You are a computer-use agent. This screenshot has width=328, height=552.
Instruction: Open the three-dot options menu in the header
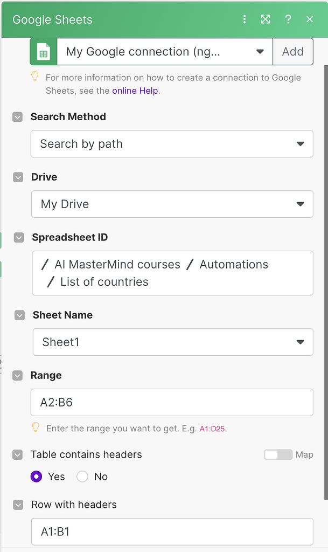coord(244,19)
